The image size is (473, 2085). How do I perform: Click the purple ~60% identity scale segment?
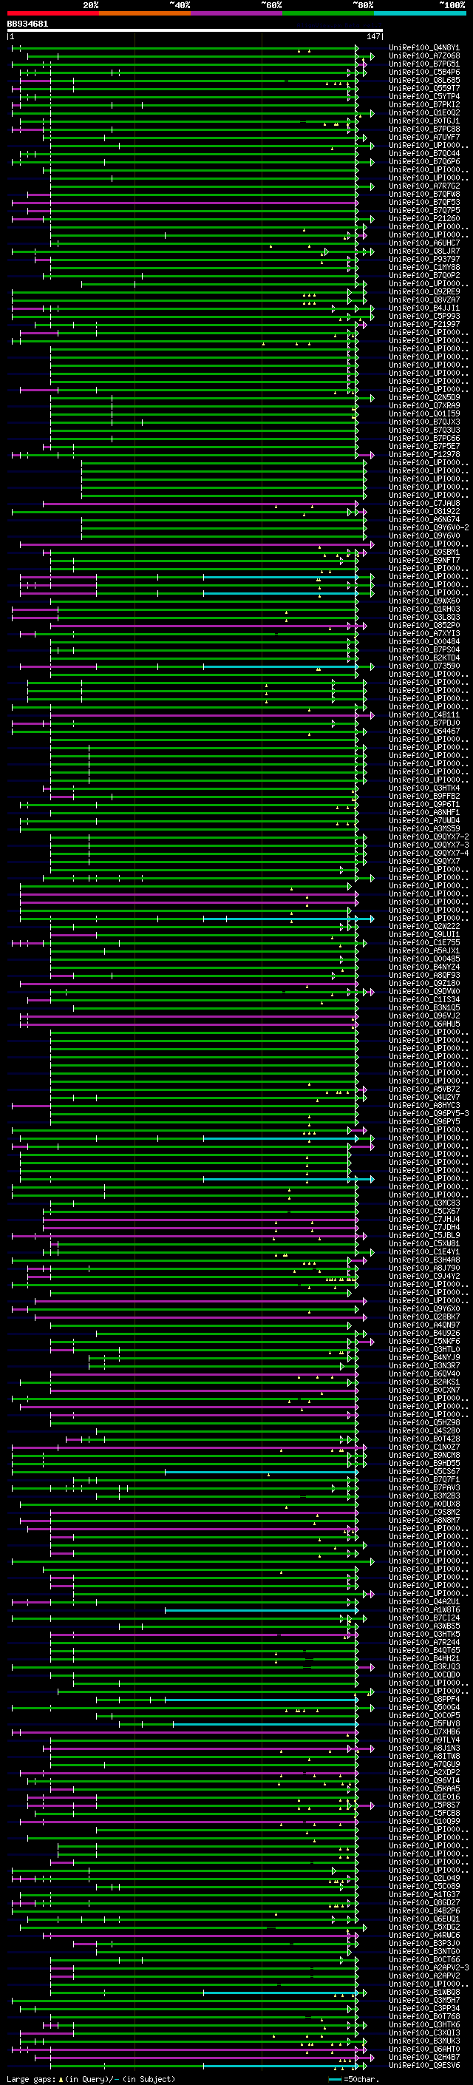(x=237, y=13)
